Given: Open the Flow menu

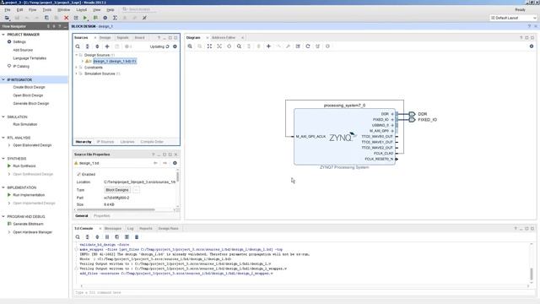Looking at the screenshot, I should click(x=32, y=10).
